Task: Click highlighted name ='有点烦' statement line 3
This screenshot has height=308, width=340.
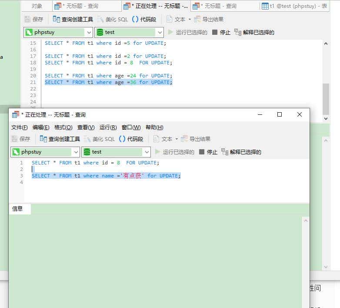Action: [106, 176]
